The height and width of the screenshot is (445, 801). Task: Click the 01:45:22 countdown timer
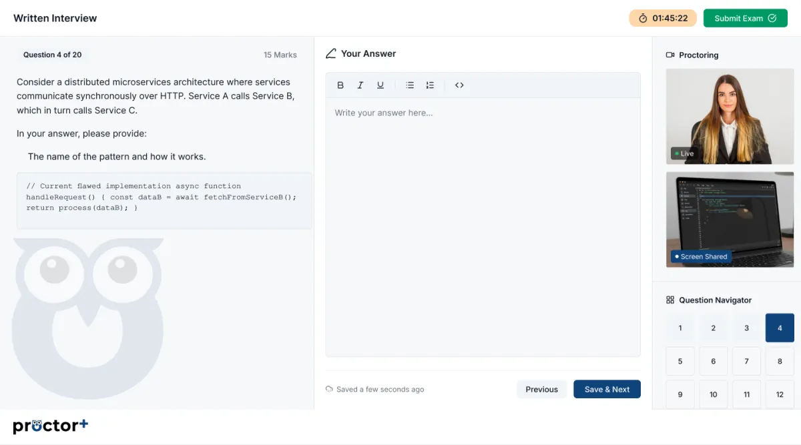pyautogui.click(x=663, y=18)
